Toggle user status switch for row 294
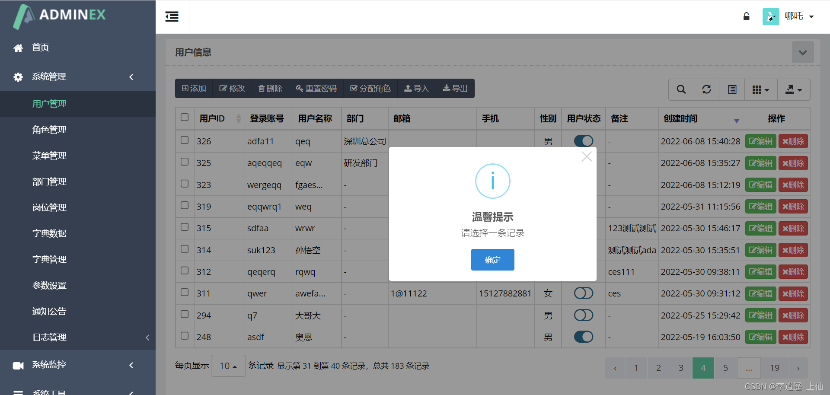The height and width of the screenshot is (395, 830). 584,315
